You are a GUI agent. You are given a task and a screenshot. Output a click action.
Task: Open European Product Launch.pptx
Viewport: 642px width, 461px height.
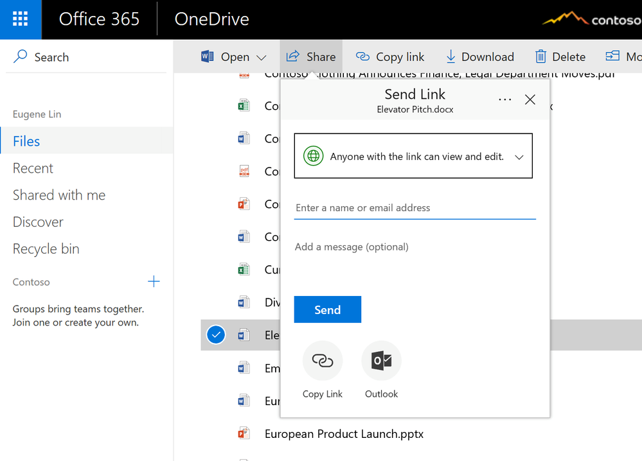click(x=344, y=433)
